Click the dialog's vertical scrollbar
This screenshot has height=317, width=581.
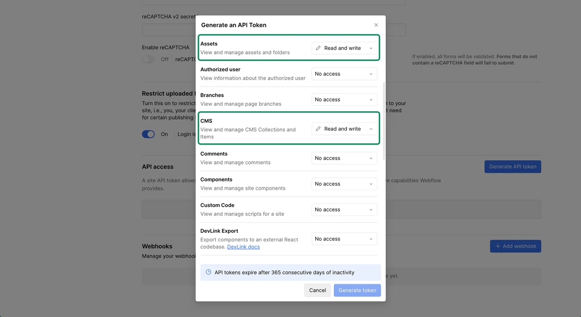[x=384, y=121]
